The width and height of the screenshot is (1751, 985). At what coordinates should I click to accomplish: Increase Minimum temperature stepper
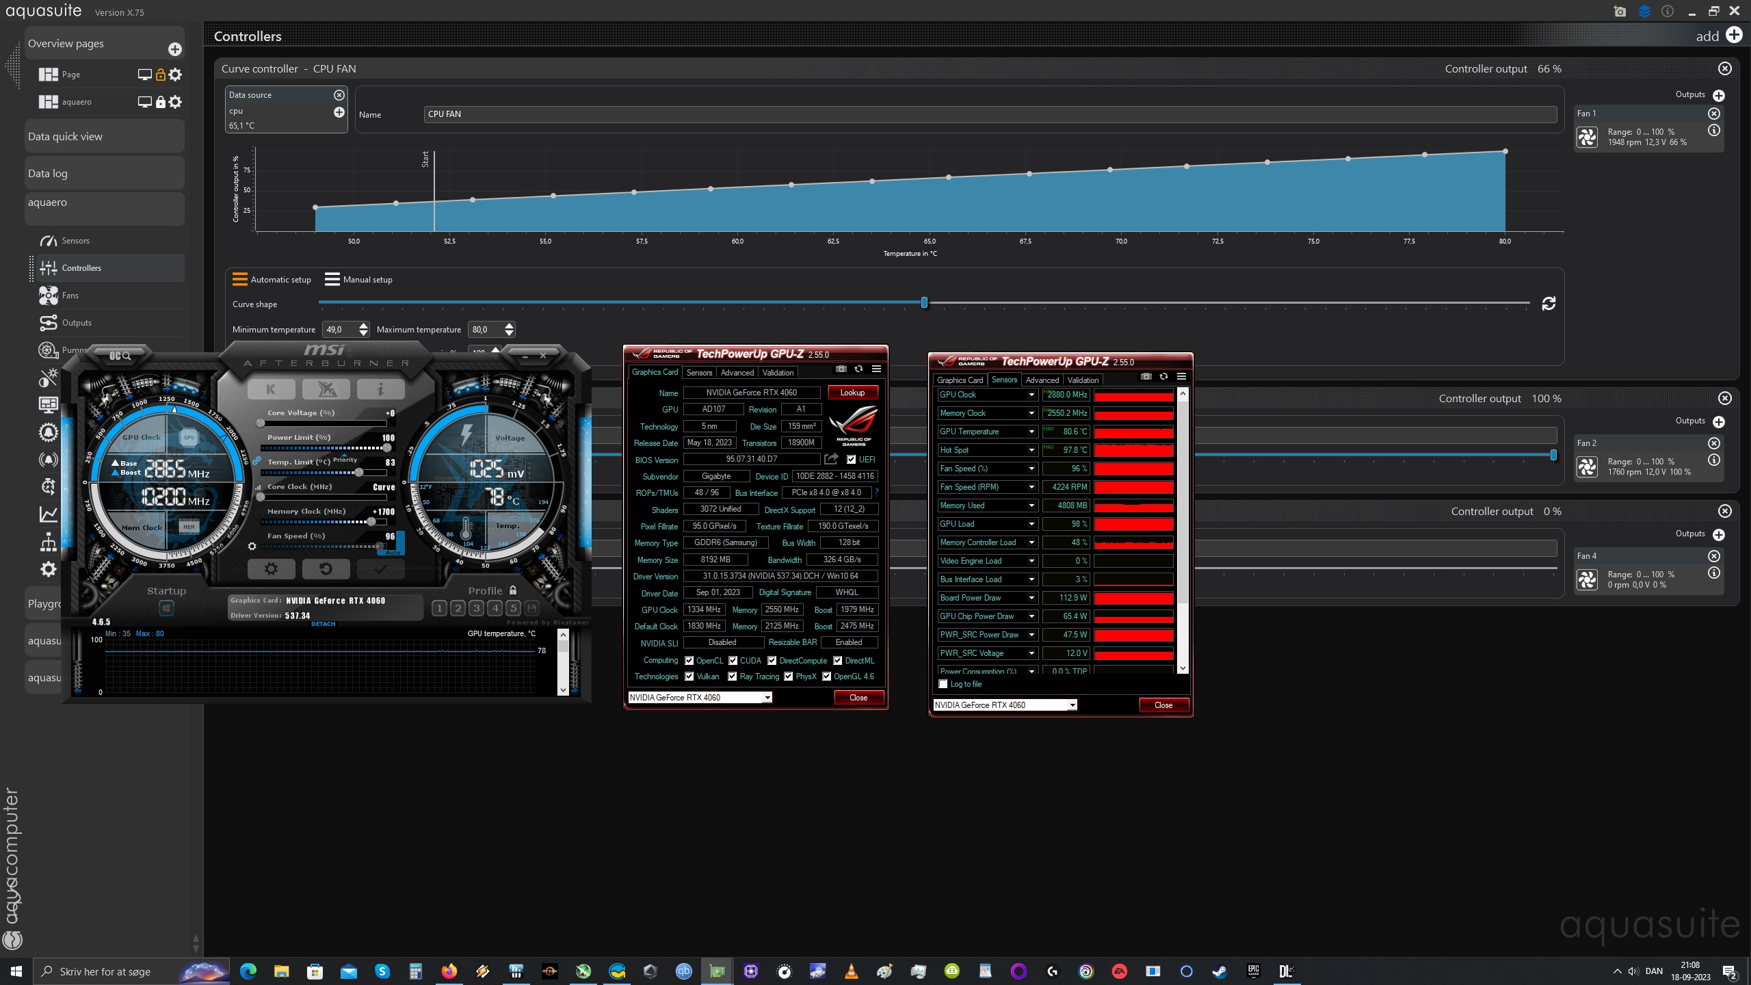coord(364,326)
